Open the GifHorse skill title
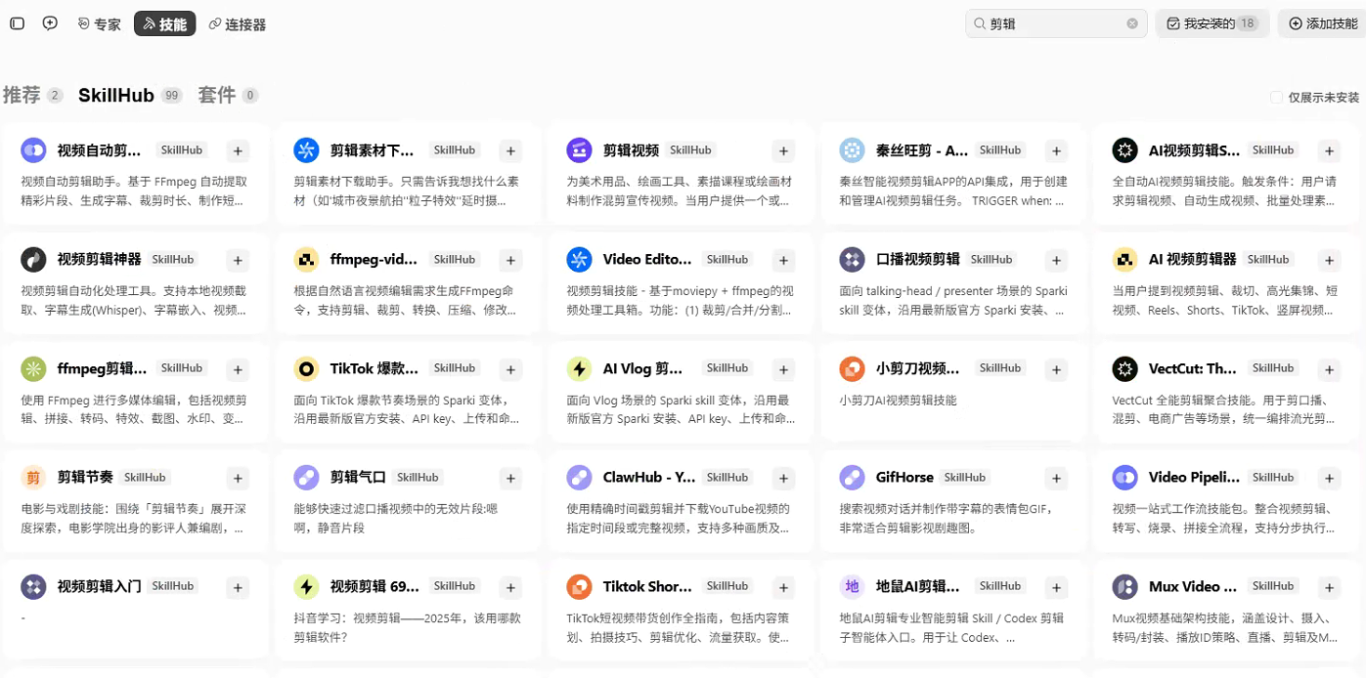Image resolution: width=1366 pixels, height=678 pixels. [904, 478]
